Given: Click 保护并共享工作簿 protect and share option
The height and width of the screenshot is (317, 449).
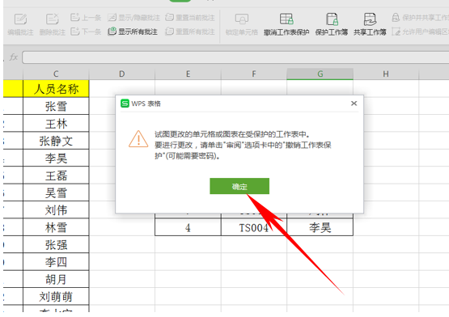Looking at the screenshot, I should [420, 18].
